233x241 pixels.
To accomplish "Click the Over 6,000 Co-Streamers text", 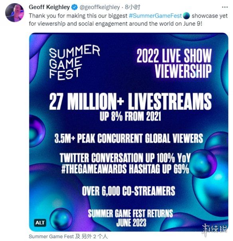I will click(x=128, y=191).
